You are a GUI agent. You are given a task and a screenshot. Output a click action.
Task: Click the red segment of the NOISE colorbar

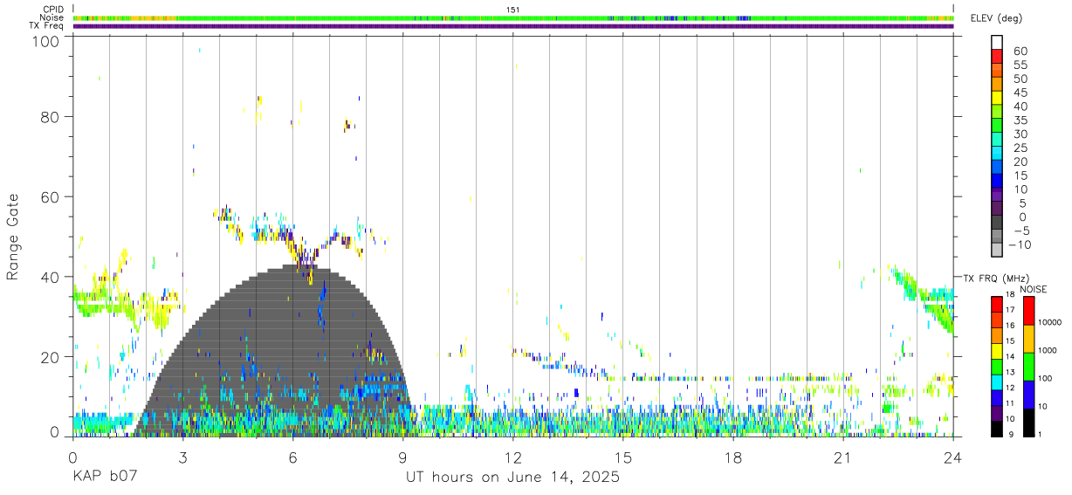pyautogui.click(x=1029, y=311)
